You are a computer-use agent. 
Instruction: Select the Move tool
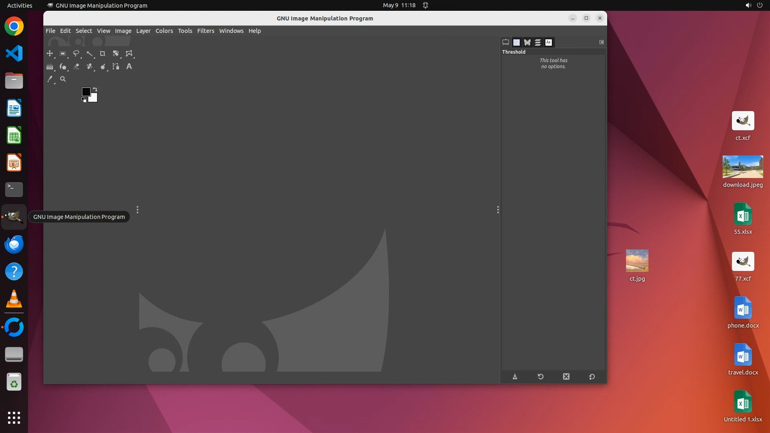pyautogui.click(x=50, y=53)
